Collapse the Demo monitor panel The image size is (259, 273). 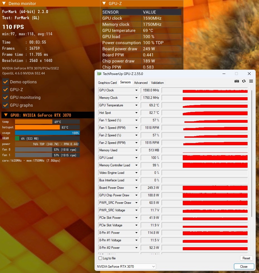point(4,3)
